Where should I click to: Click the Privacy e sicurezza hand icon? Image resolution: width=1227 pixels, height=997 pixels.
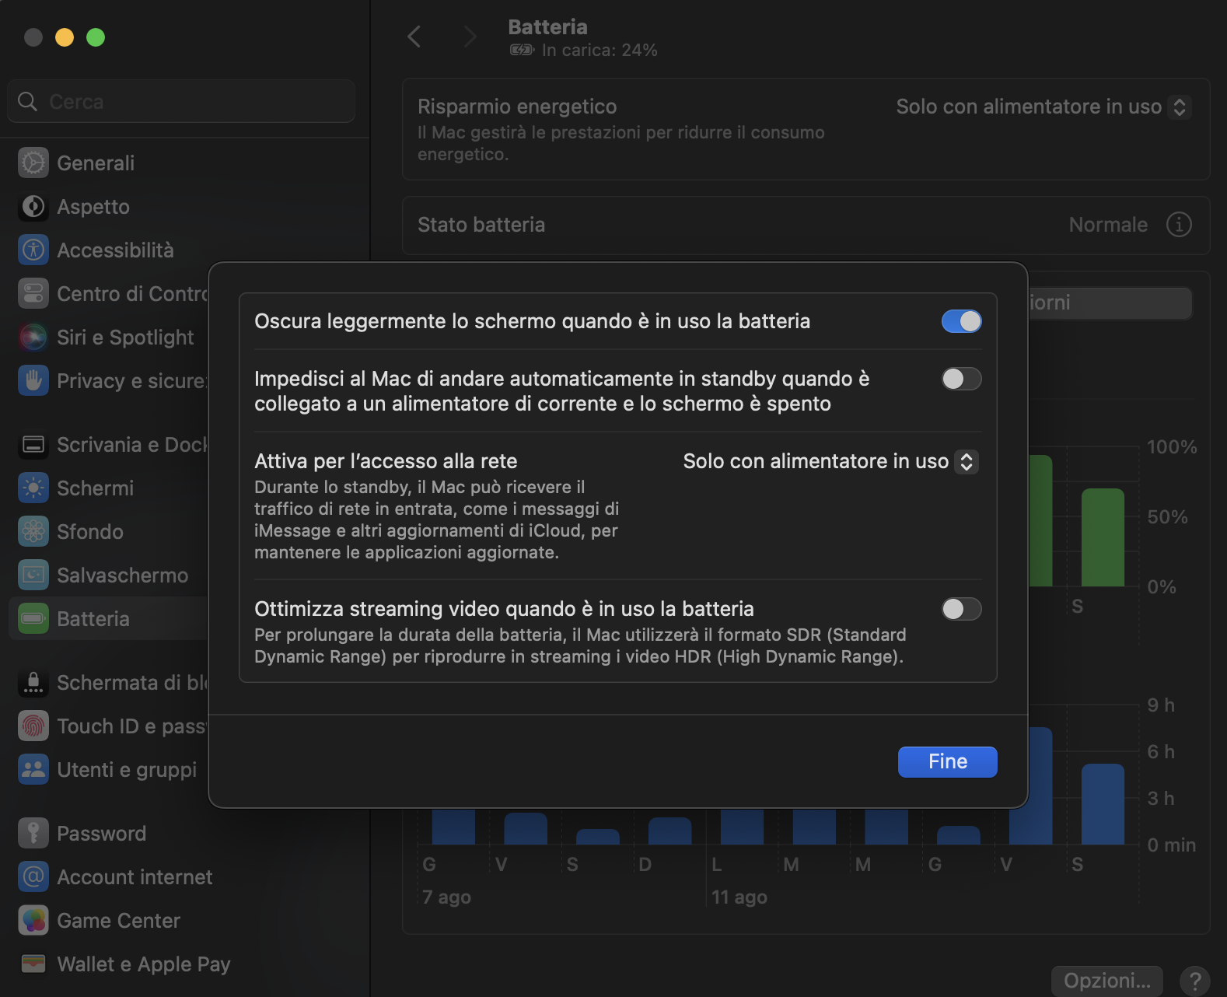click(x=33, y=381)
